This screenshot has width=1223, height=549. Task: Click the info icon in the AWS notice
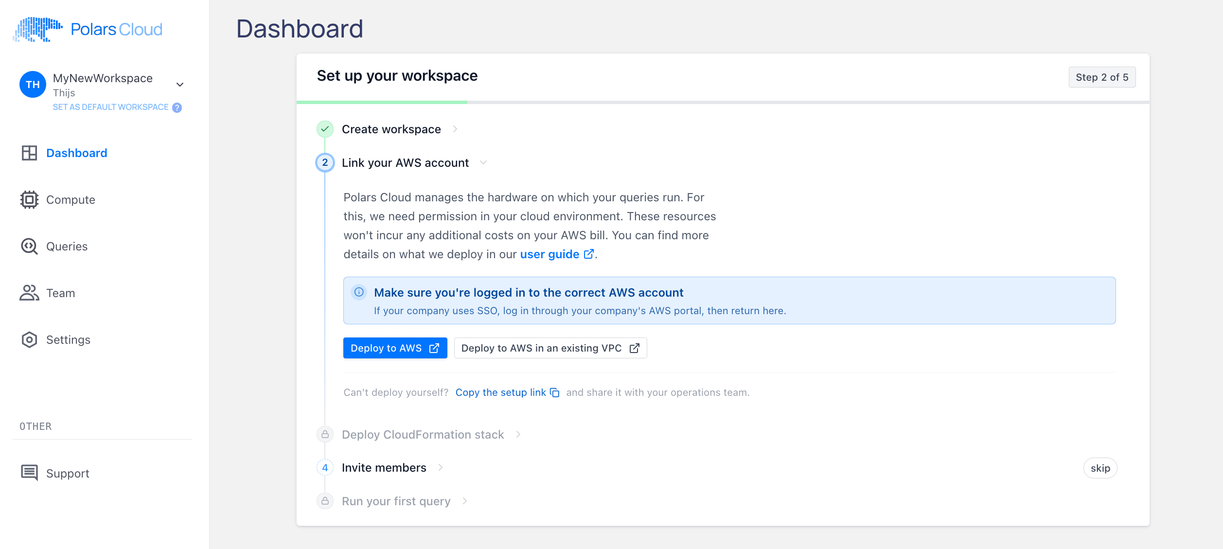click(x=359, y=292)
